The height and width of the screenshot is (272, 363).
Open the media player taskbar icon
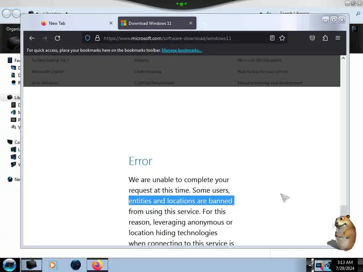pos(52,265)
